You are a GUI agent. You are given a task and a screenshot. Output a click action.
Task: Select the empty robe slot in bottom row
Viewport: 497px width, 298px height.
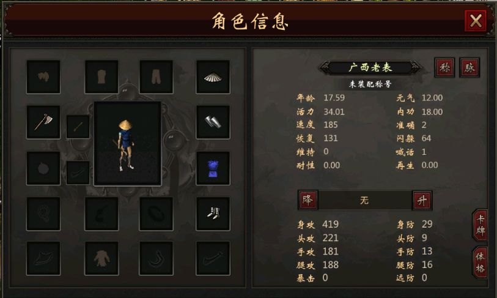coord(101,258)
